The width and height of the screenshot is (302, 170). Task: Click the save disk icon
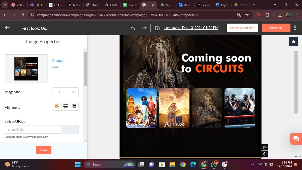(157, 28)
